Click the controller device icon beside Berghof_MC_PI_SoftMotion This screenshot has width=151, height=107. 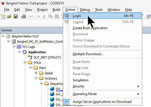(x=14, y=42)
